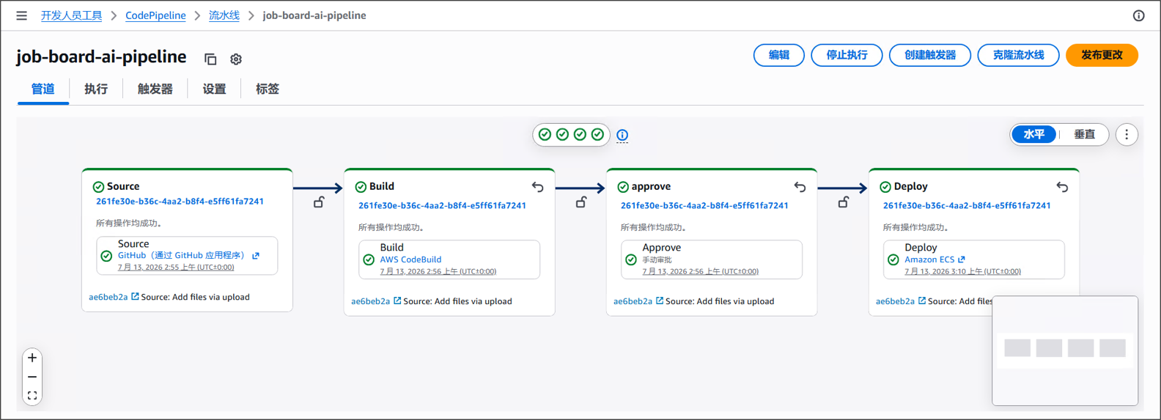Fit pipeline view to screen
1161x420 pixels.
click(32, 395)
